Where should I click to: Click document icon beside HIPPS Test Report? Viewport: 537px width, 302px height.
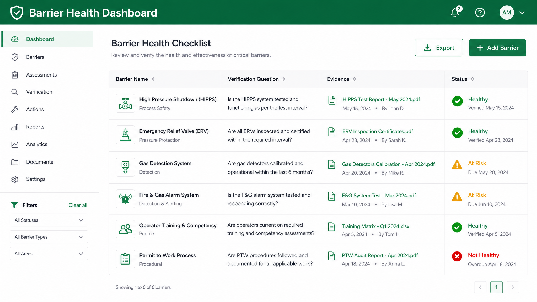tap(332, 100)
